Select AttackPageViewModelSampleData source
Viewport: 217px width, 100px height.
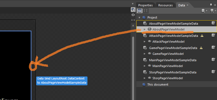point(174,36)
